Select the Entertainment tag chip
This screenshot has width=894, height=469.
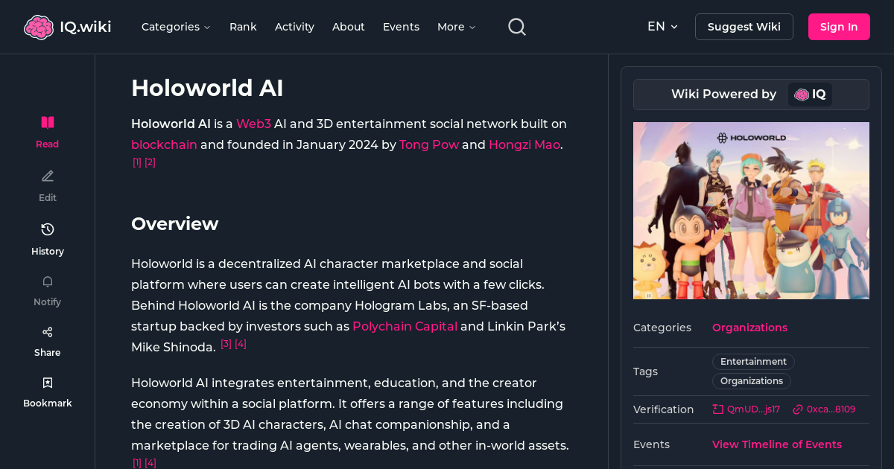click(x=753, y=361)
